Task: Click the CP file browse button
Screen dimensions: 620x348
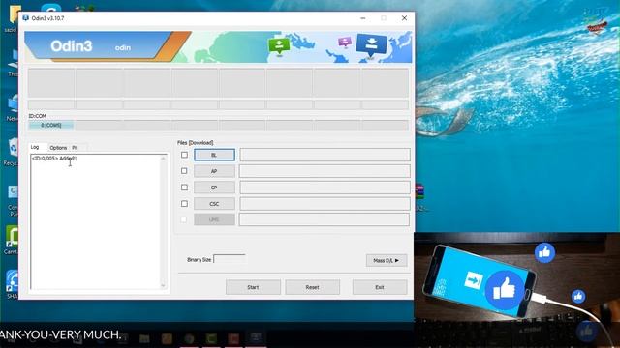Action: (214, 188)
